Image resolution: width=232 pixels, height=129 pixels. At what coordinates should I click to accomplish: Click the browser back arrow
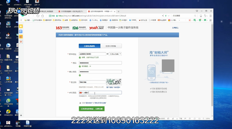click(x=29, y=16)
